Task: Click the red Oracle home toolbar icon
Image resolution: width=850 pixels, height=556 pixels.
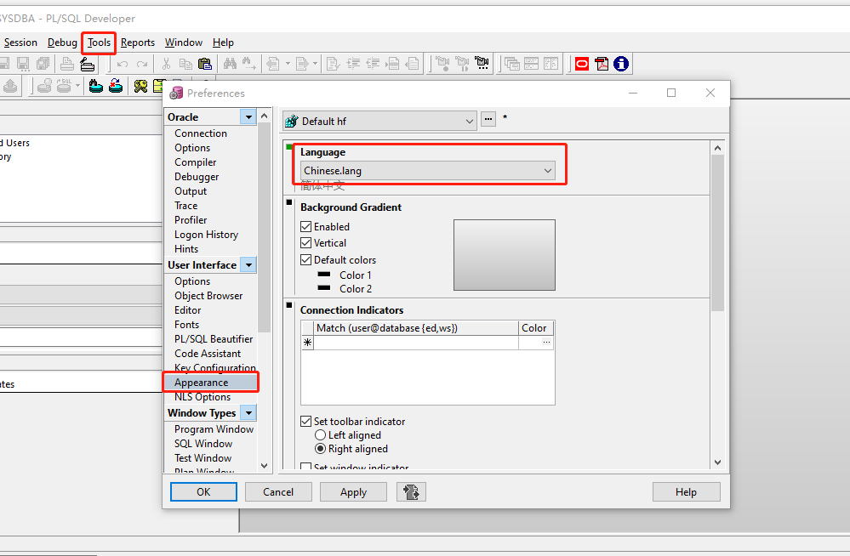Action: pos(582,63)
